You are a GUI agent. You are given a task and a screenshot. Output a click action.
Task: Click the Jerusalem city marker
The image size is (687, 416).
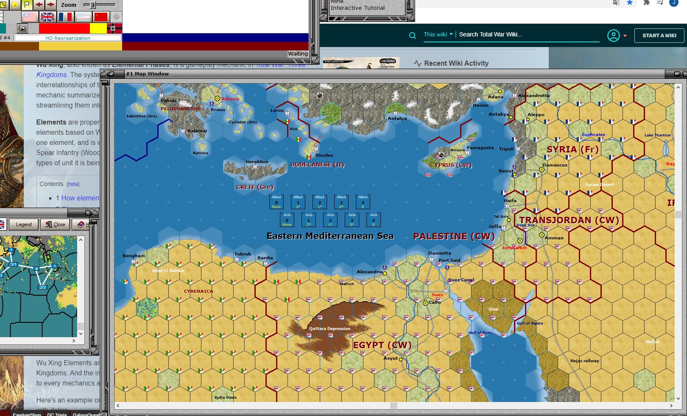pos(520,241)
